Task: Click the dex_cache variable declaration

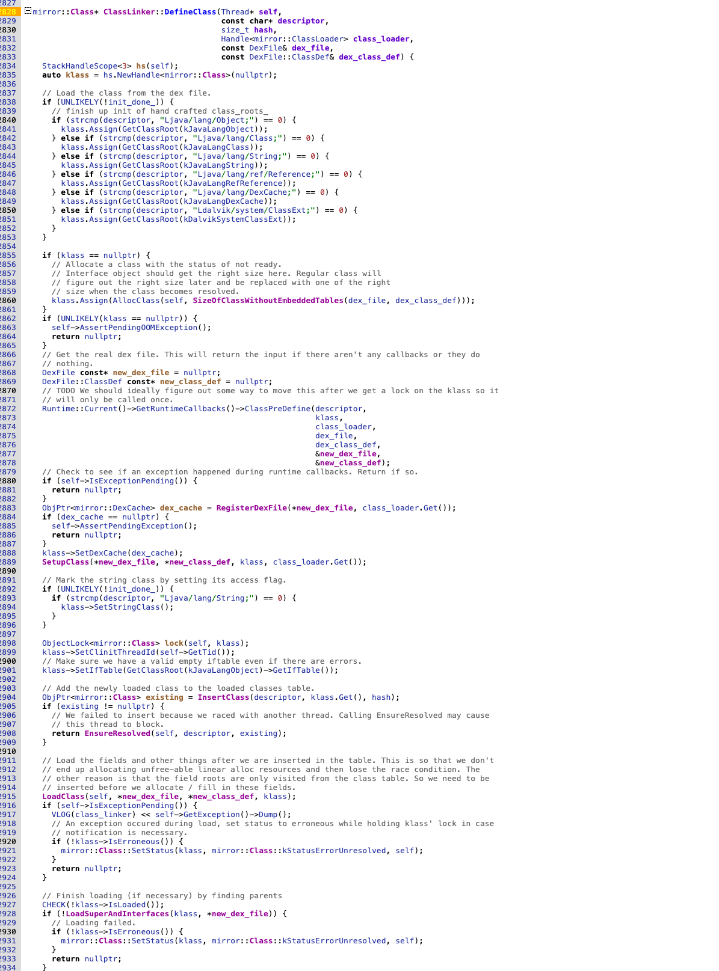Action: tap(181, 507)
